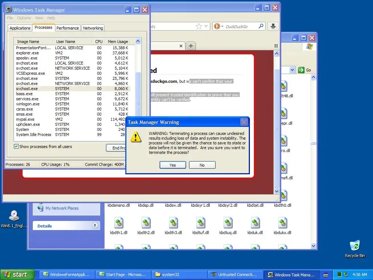373x280 pixels.
Task: Open the Windows start menu
Action: pos(17,275)
